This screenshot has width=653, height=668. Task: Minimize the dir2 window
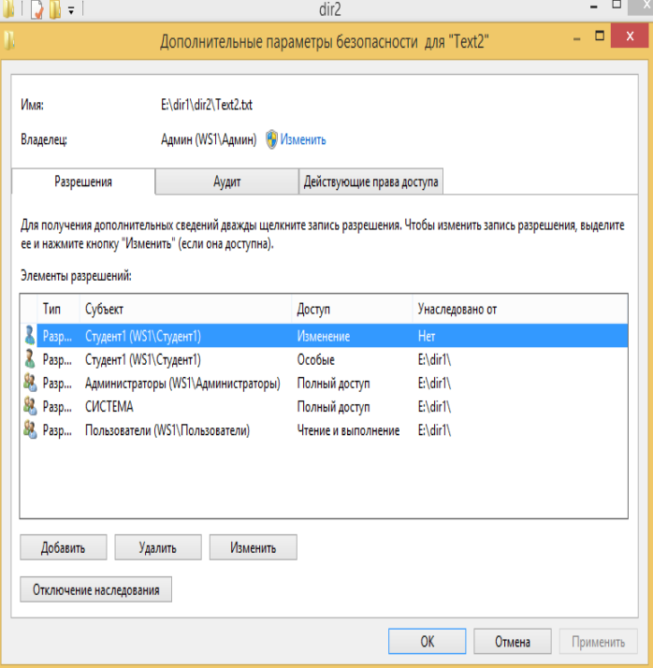(x=594, y=7)
